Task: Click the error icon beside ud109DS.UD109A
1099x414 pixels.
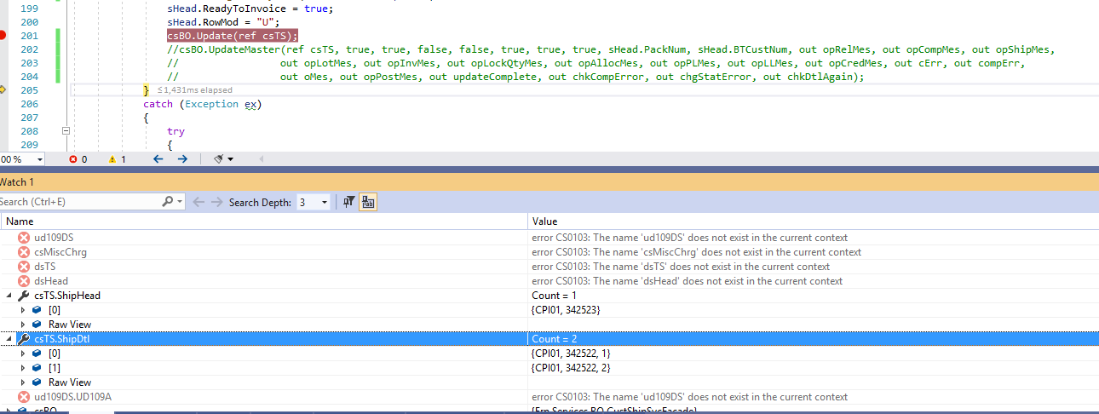Action: coord(24,397)
